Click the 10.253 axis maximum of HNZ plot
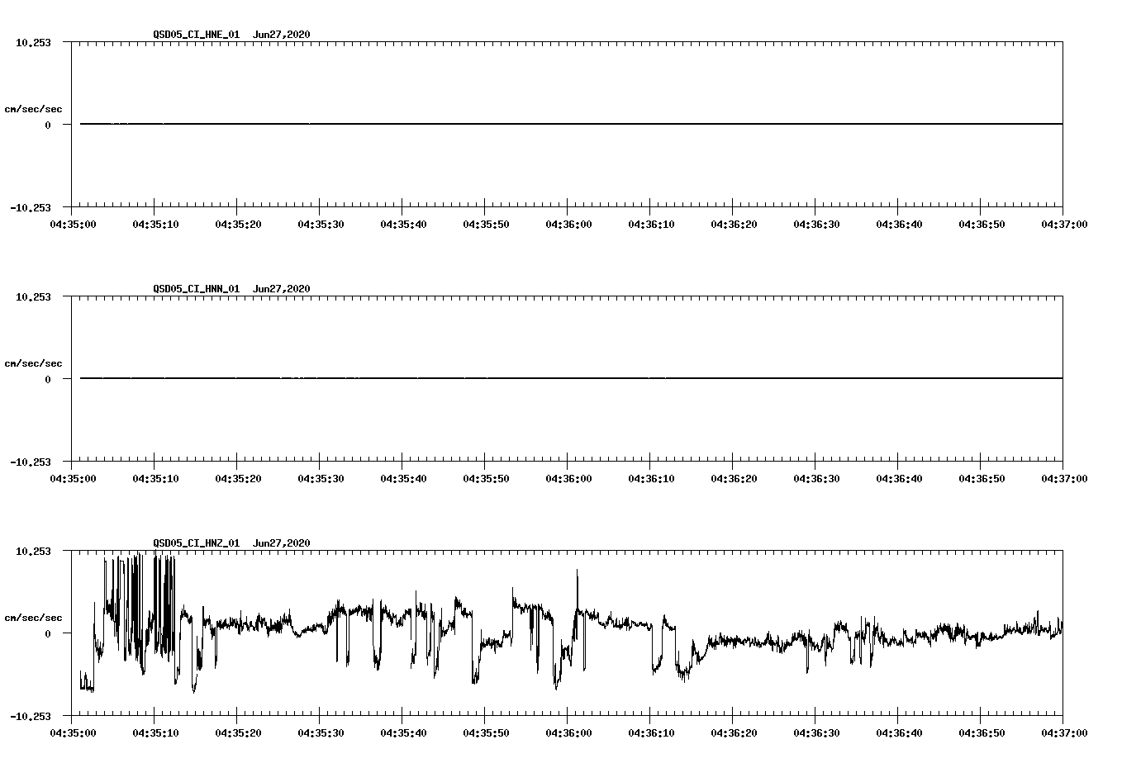The width and height of the screenshot is (1122, 763). [x=33, y=551]
